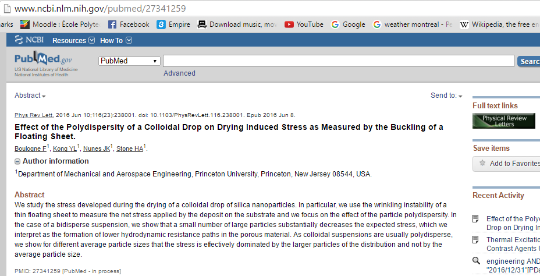
Task: Click the NCBI logo in header
Action: tap(29, 40)
